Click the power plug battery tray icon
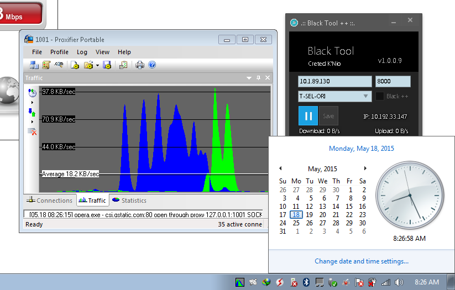Image resolution: width=455 pixels, height=290 pixels. click(x=372, y=282)
